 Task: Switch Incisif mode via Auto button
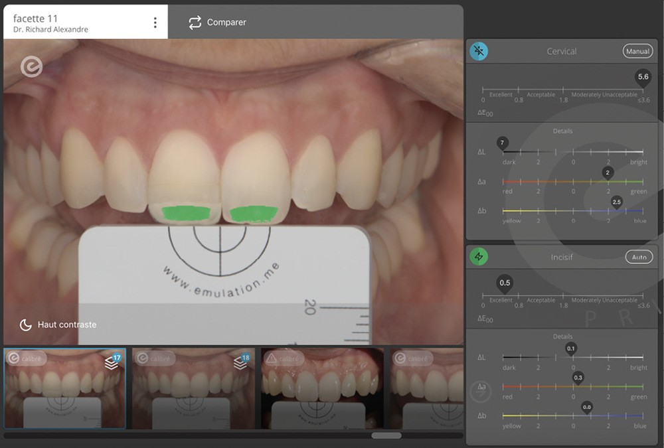point(639,257)
